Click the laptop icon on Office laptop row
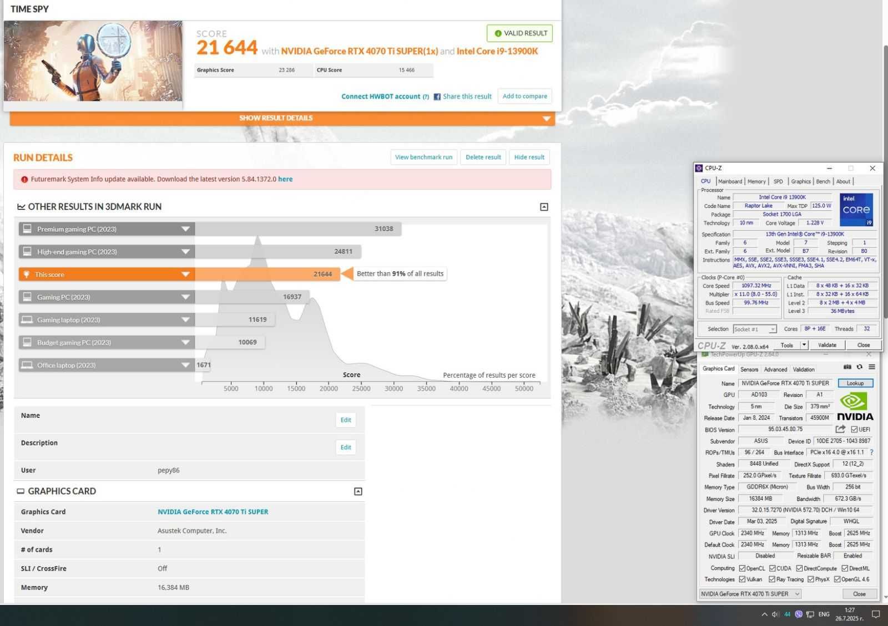This screenshot has height=626, width=888. [27, 365]
